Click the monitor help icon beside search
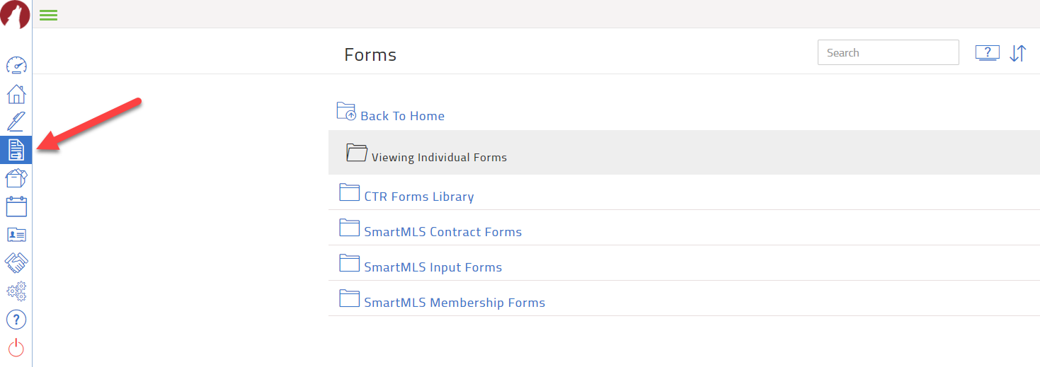Screen dimensions: 1040x367 987,53
